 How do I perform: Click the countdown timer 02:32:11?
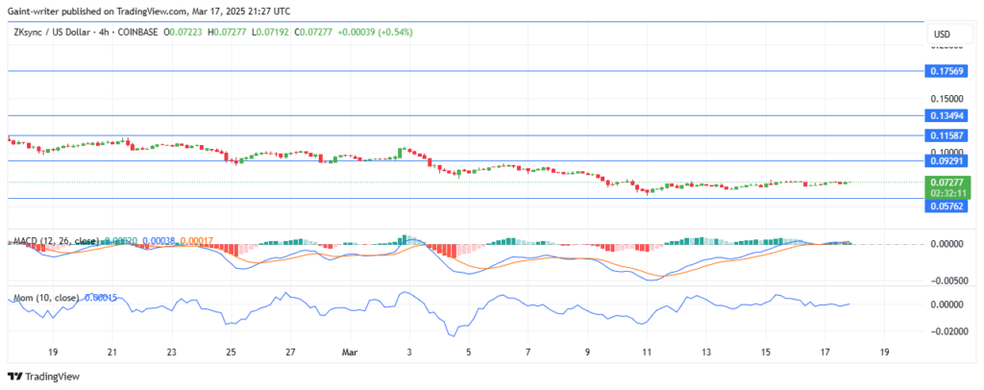point(947,193)
